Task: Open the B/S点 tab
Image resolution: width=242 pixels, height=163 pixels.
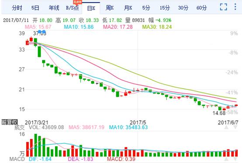Action: (73, 8)
